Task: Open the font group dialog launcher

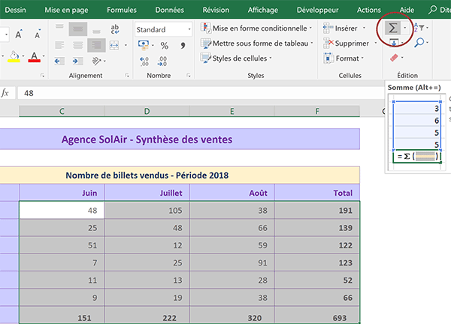Action: pos(42,76)
